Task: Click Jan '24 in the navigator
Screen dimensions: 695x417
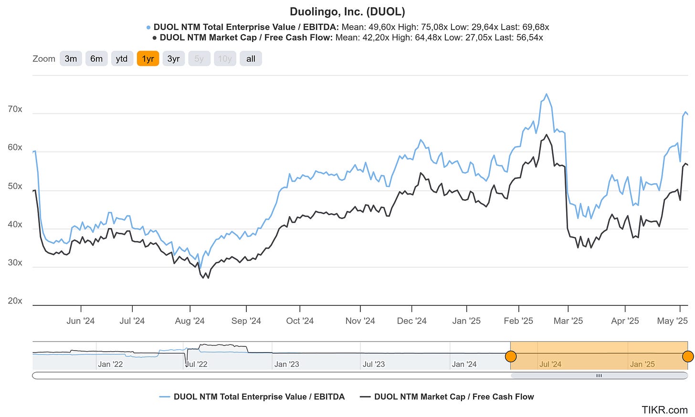Action: (x=464, y=364)
